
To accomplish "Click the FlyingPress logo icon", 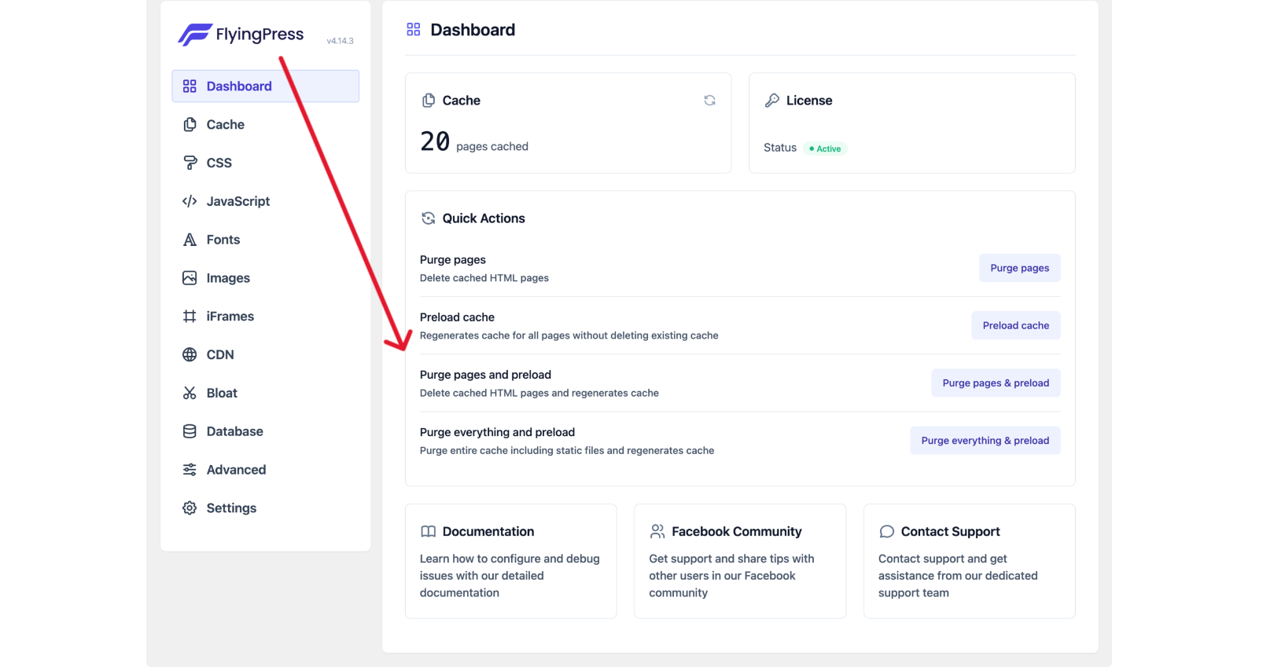I will point(195,35).
